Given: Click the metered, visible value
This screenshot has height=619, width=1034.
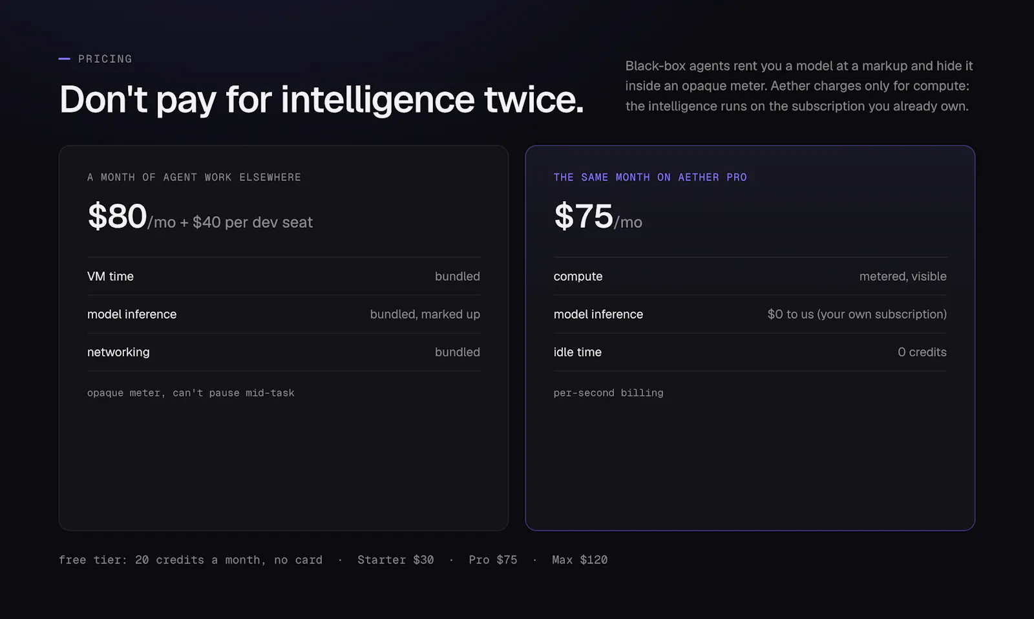Looking at the screenshot, I should click(x=903, y=276).
